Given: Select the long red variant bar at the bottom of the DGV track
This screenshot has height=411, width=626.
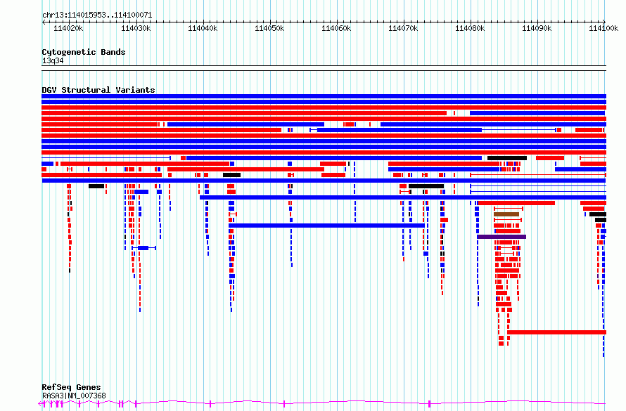Looking at the screenshot, I should coord(556,332).
